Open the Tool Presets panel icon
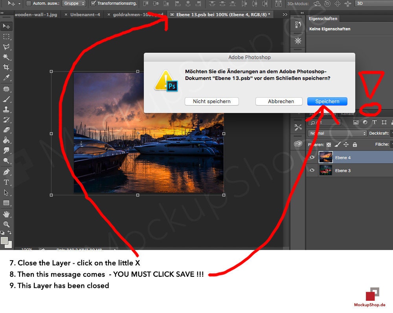 pos(298,127)
